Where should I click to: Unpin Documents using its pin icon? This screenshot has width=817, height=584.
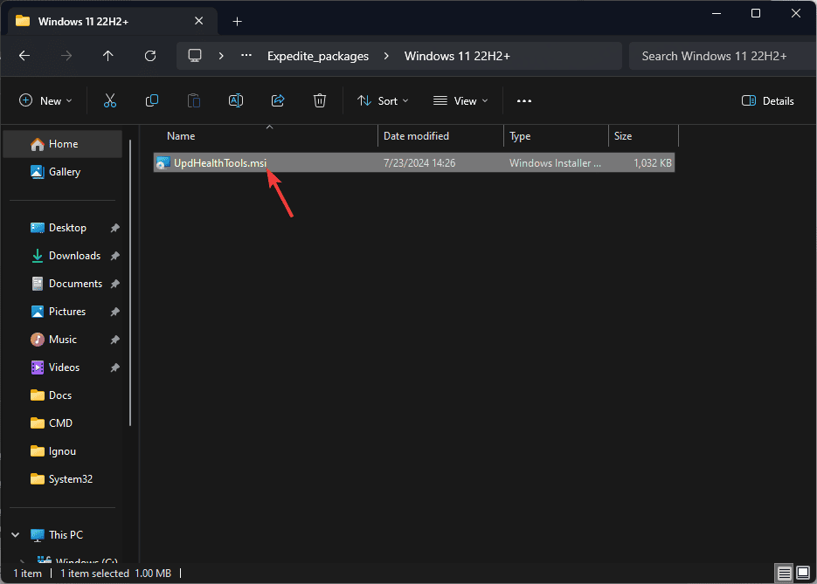coord(115,284)
